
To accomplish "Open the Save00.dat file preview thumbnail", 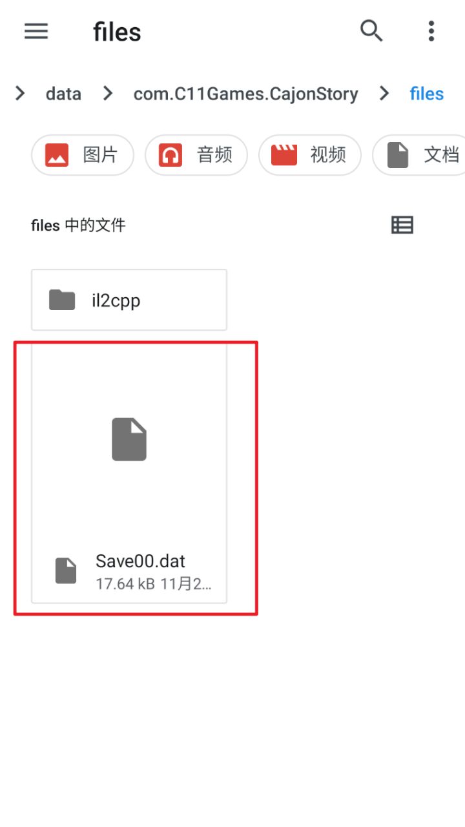I will pos(129,439).
